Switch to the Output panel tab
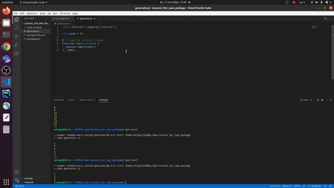The width and height of the screenshot is (334, 188). click(71, 100)
